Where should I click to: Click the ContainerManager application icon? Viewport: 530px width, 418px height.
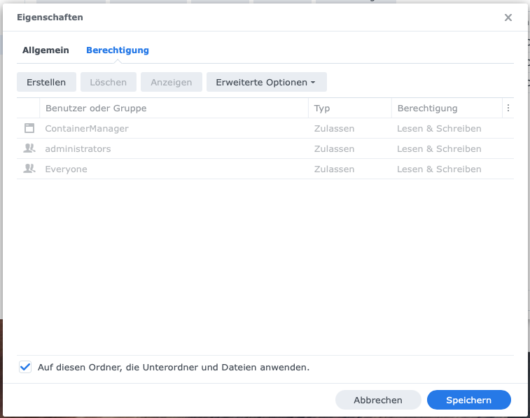coord(29,128)
